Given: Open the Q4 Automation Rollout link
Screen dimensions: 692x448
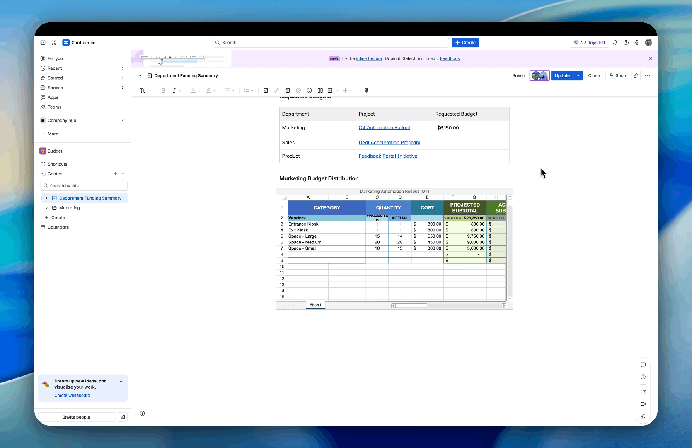Looking at the screenshot, I should click(384, 128).
